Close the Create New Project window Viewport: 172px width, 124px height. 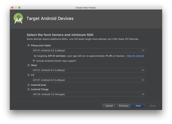point(12,7)
